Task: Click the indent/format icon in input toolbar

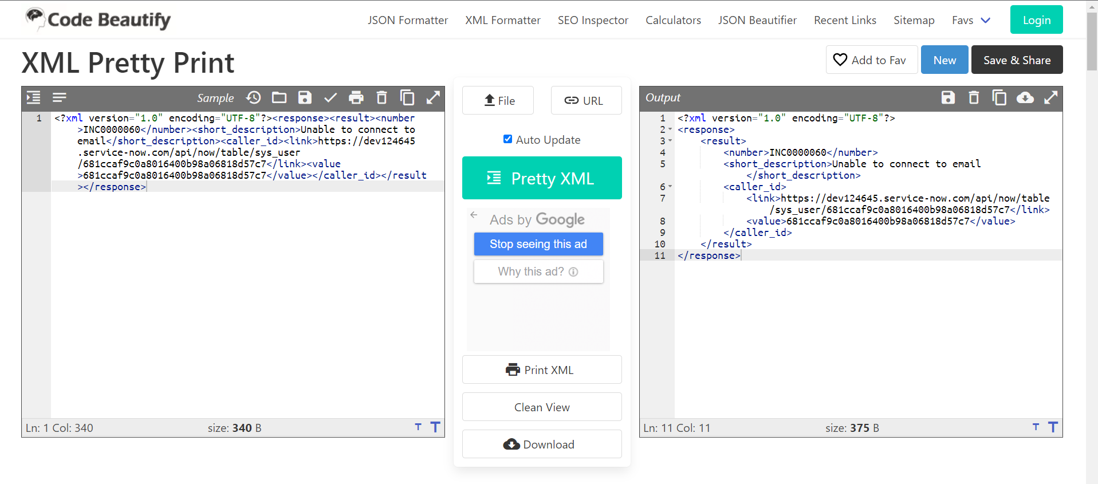Action: pyautogui.click(x=33, y=97)
